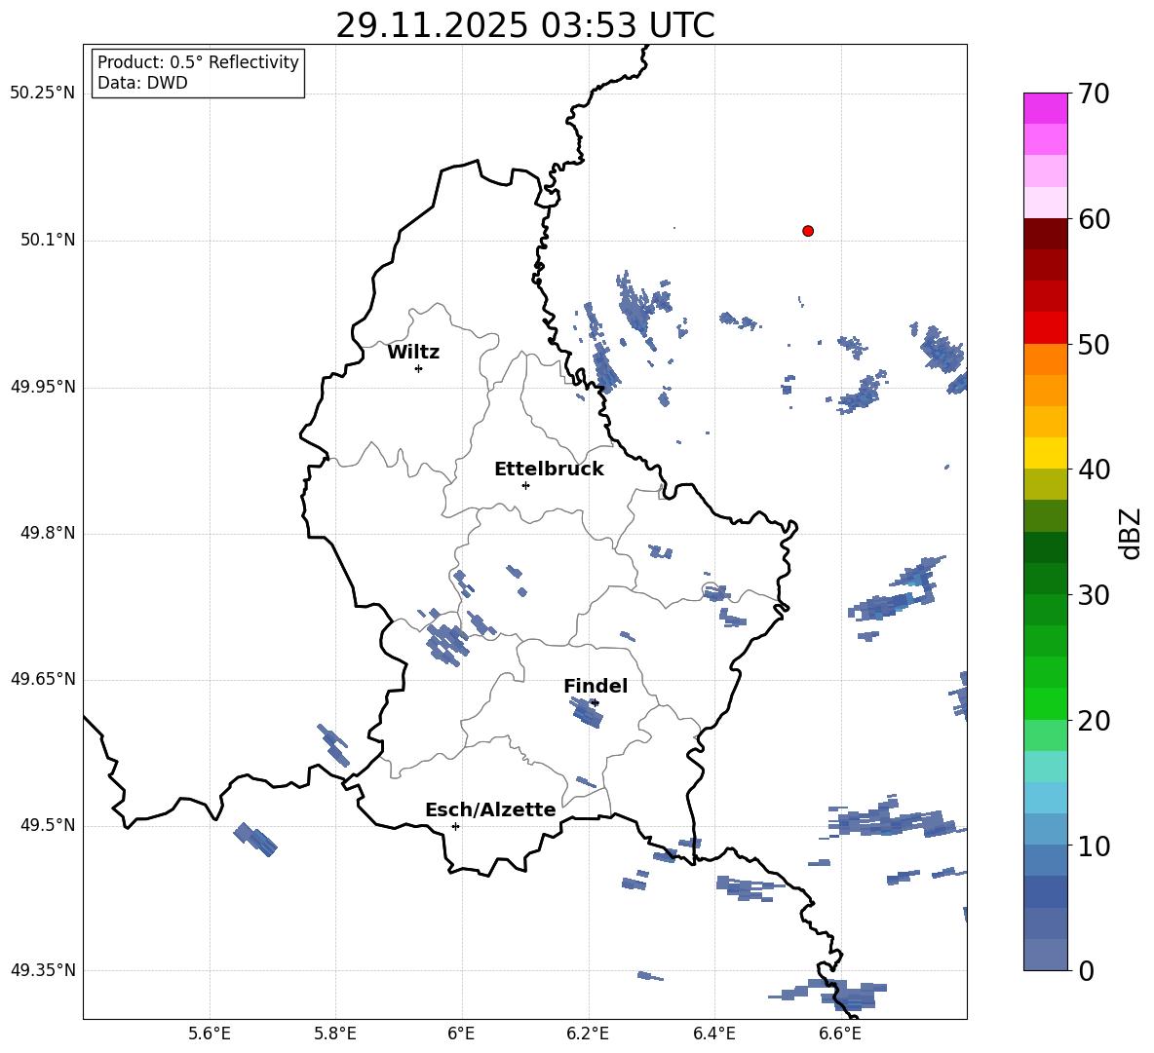
Task: Click the 50.25°N latitude label
Action: click(x=42, y=94)
